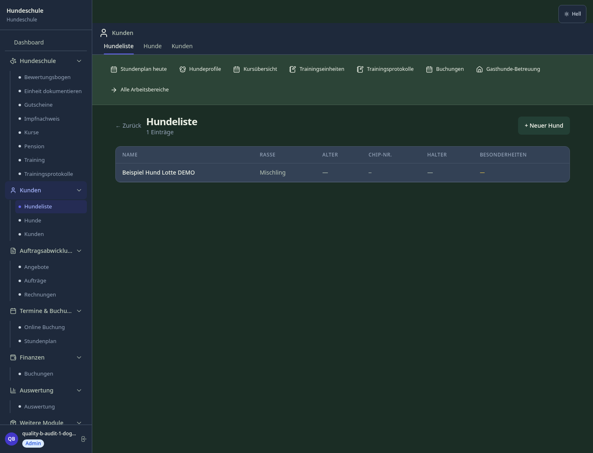Click the Gasthunde-Betreuung house icon
The image size is (593, 453).
click(x=479, y=69)
